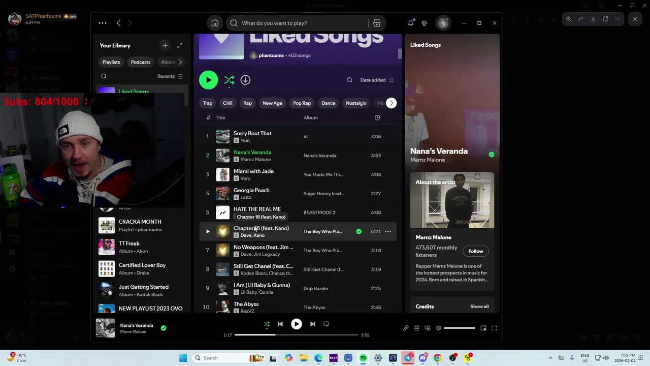The image size is (650, 366).
Task: Enter full screen mode
Action: coord(494,328)
